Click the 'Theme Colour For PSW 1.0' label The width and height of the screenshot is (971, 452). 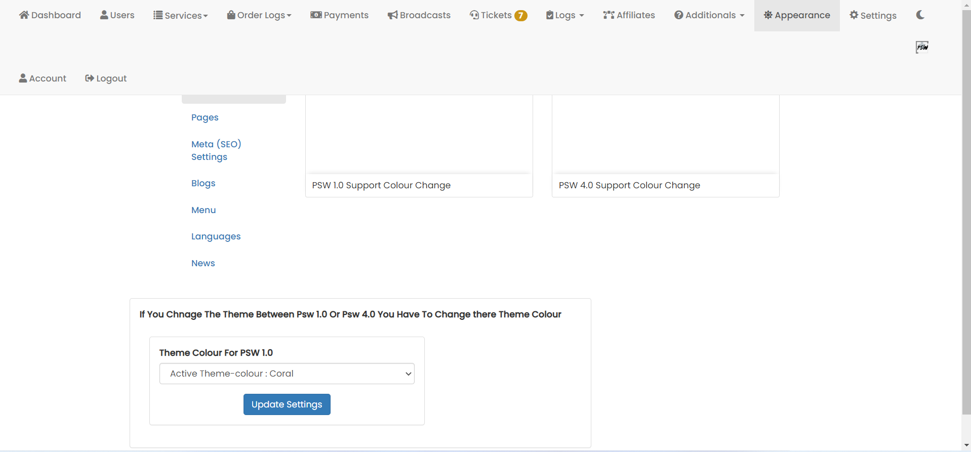click(x=216, y=353)
